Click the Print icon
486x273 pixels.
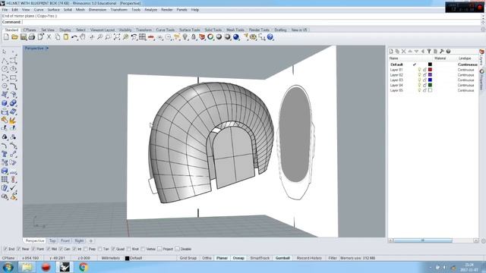(x=32, y=37)
